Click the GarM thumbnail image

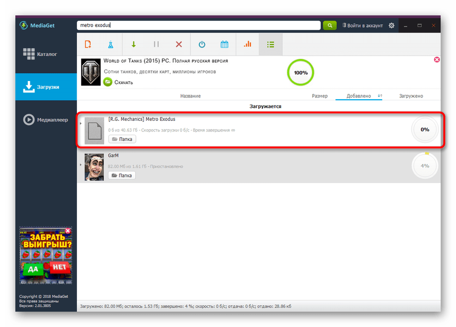click(x=94, y=167)
